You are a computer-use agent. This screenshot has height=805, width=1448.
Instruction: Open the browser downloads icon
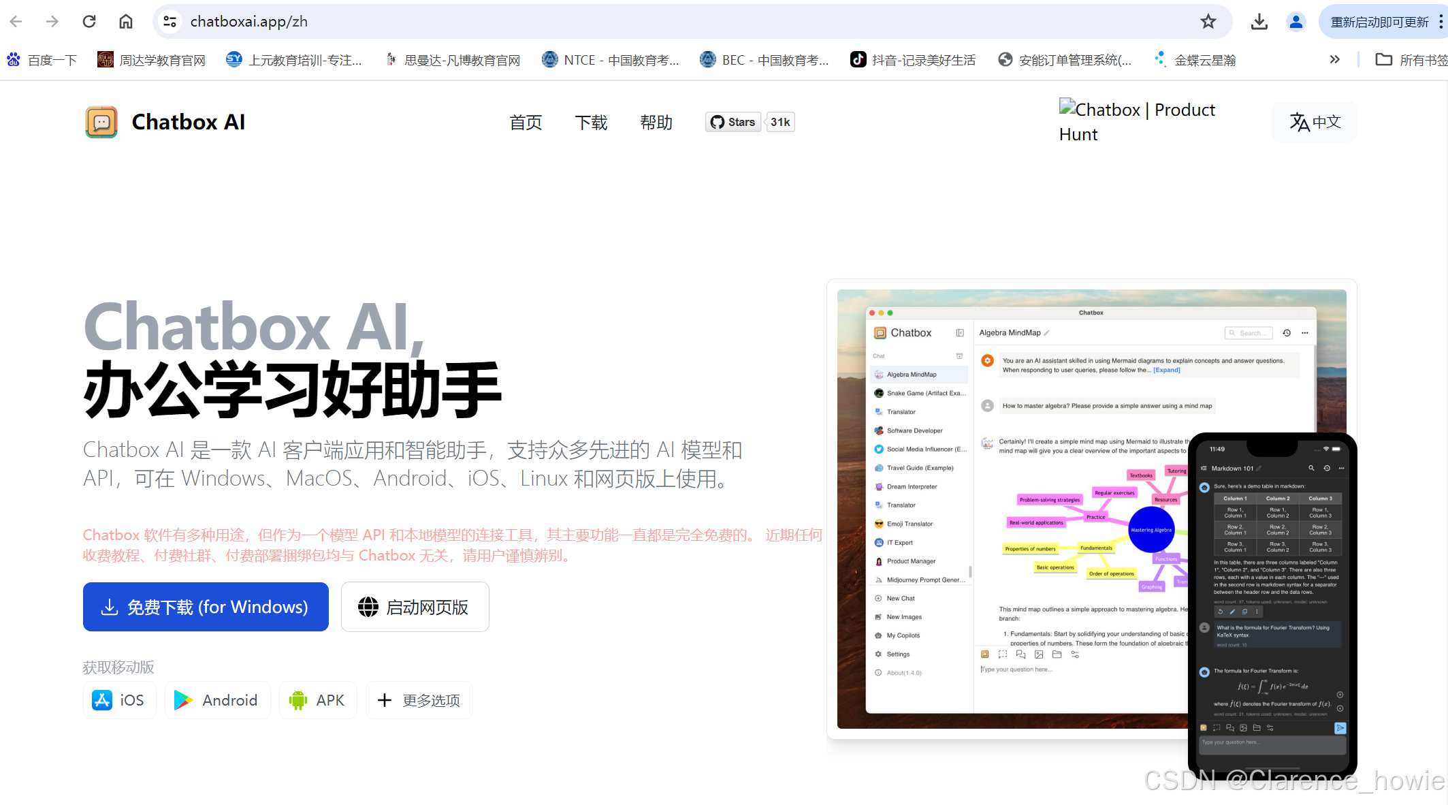point(1259,22)
